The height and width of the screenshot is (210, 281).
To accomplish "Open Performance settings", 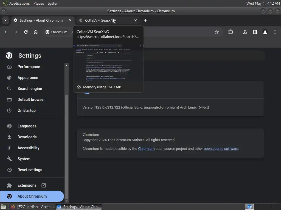I will pyautogui.click(x=29, y=67).
